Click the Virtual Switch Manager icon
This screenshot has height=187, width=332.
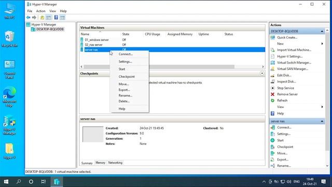[273, 62]
